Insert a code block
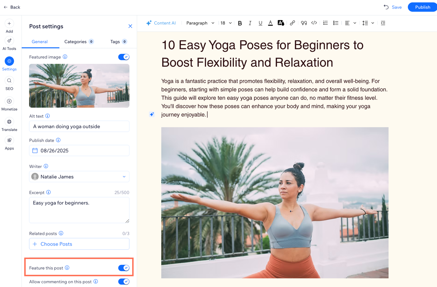437x287 pixels. pyautogui.click(x=314, y=23)
